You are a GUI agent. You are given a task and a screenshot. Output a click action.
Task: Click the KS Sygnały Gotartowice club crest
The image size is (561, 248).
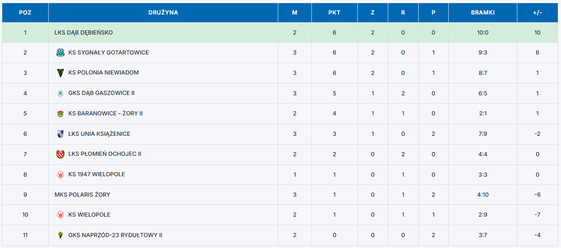point(60,53)
